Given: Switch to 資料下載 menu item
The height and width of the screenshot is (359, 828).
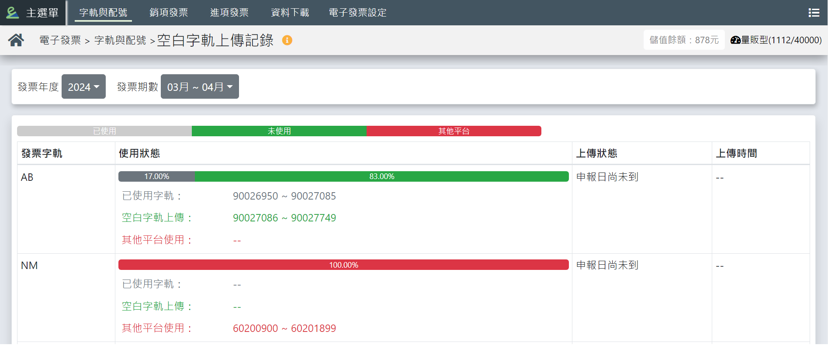Looking at the screenshot, I should tap(290, 13).
